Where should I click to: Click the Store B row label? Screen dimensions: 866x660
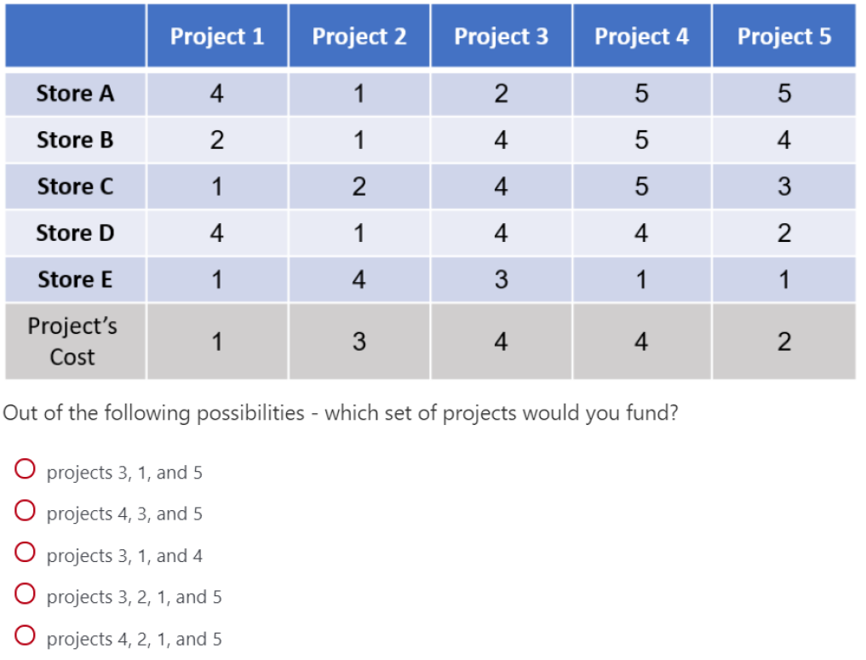pos(75,141)
